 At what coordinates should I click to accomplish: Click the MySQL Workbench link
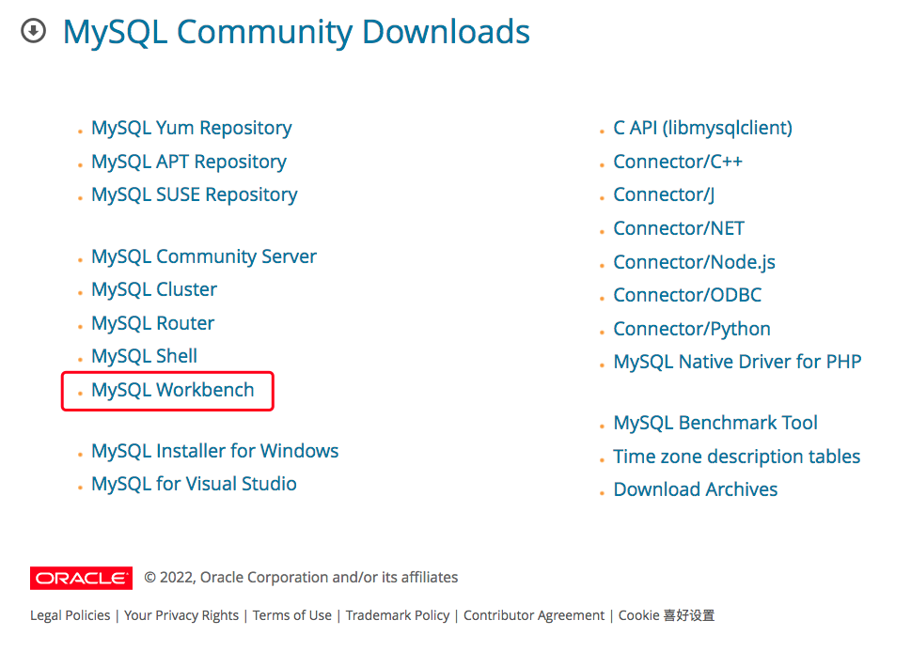click(173, 390)
